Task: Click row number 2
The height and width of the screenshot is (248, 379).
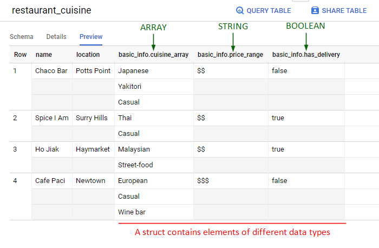Action: (x=15, y=118)
